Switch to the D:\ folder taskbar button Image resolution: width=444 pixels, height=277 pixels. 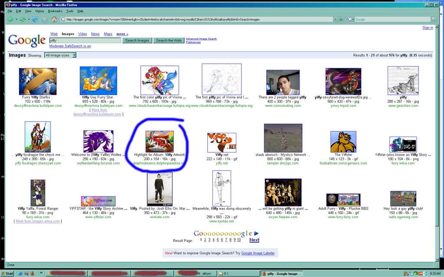pyautogui.click(x=238, y=274)
